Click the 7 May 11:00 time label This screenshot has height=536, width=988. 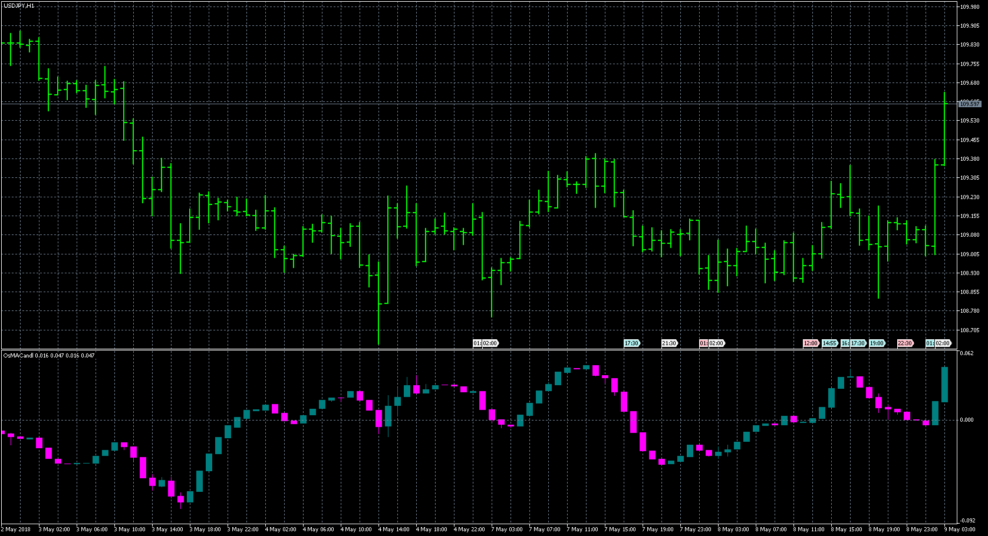pos(582,530)
